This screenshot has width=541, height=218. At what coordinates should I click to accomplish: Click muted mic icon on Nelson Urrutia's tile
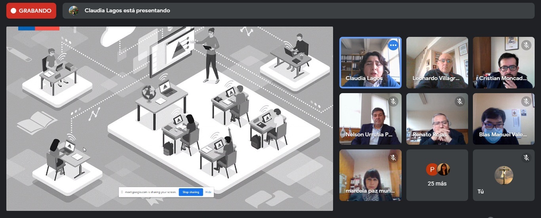(x=393, y=101)
